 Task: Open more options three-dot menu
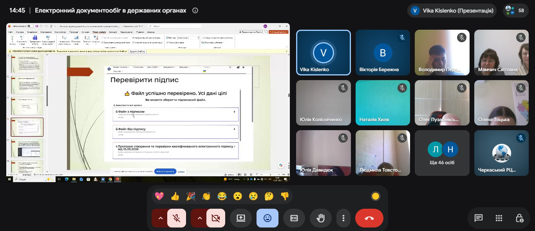[x=343, y=218]
